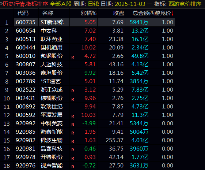Screen dimensions: 205x170
Task: Select stock 晶赛科技
Action: point(52,149)
